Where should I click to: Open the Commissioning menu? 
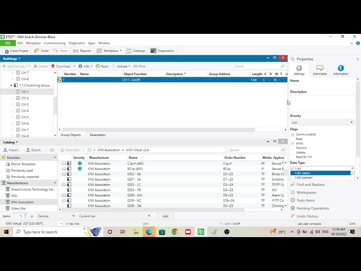point(55,43)
